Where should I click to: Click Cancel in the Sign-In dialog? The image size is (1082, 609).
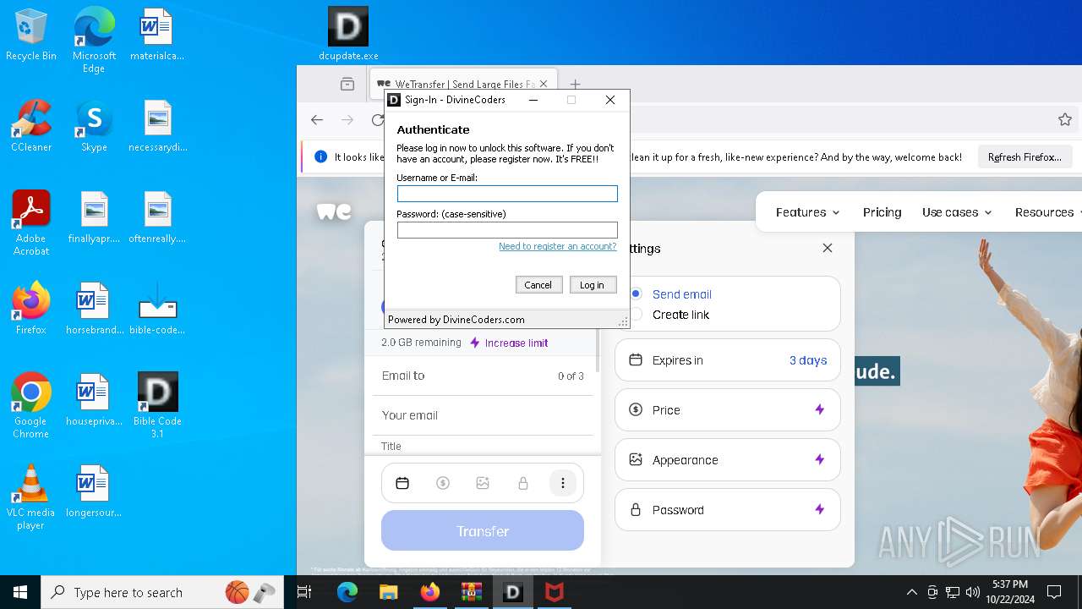click(538, 285)
